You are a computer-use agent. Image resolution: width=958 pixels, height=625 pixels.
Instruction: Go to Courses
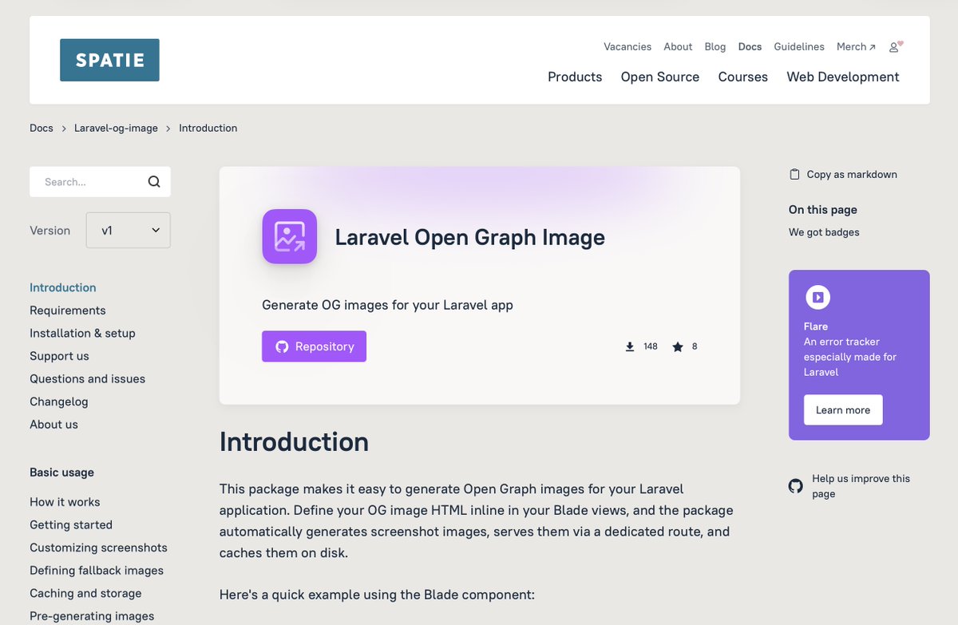pos(742,77)
